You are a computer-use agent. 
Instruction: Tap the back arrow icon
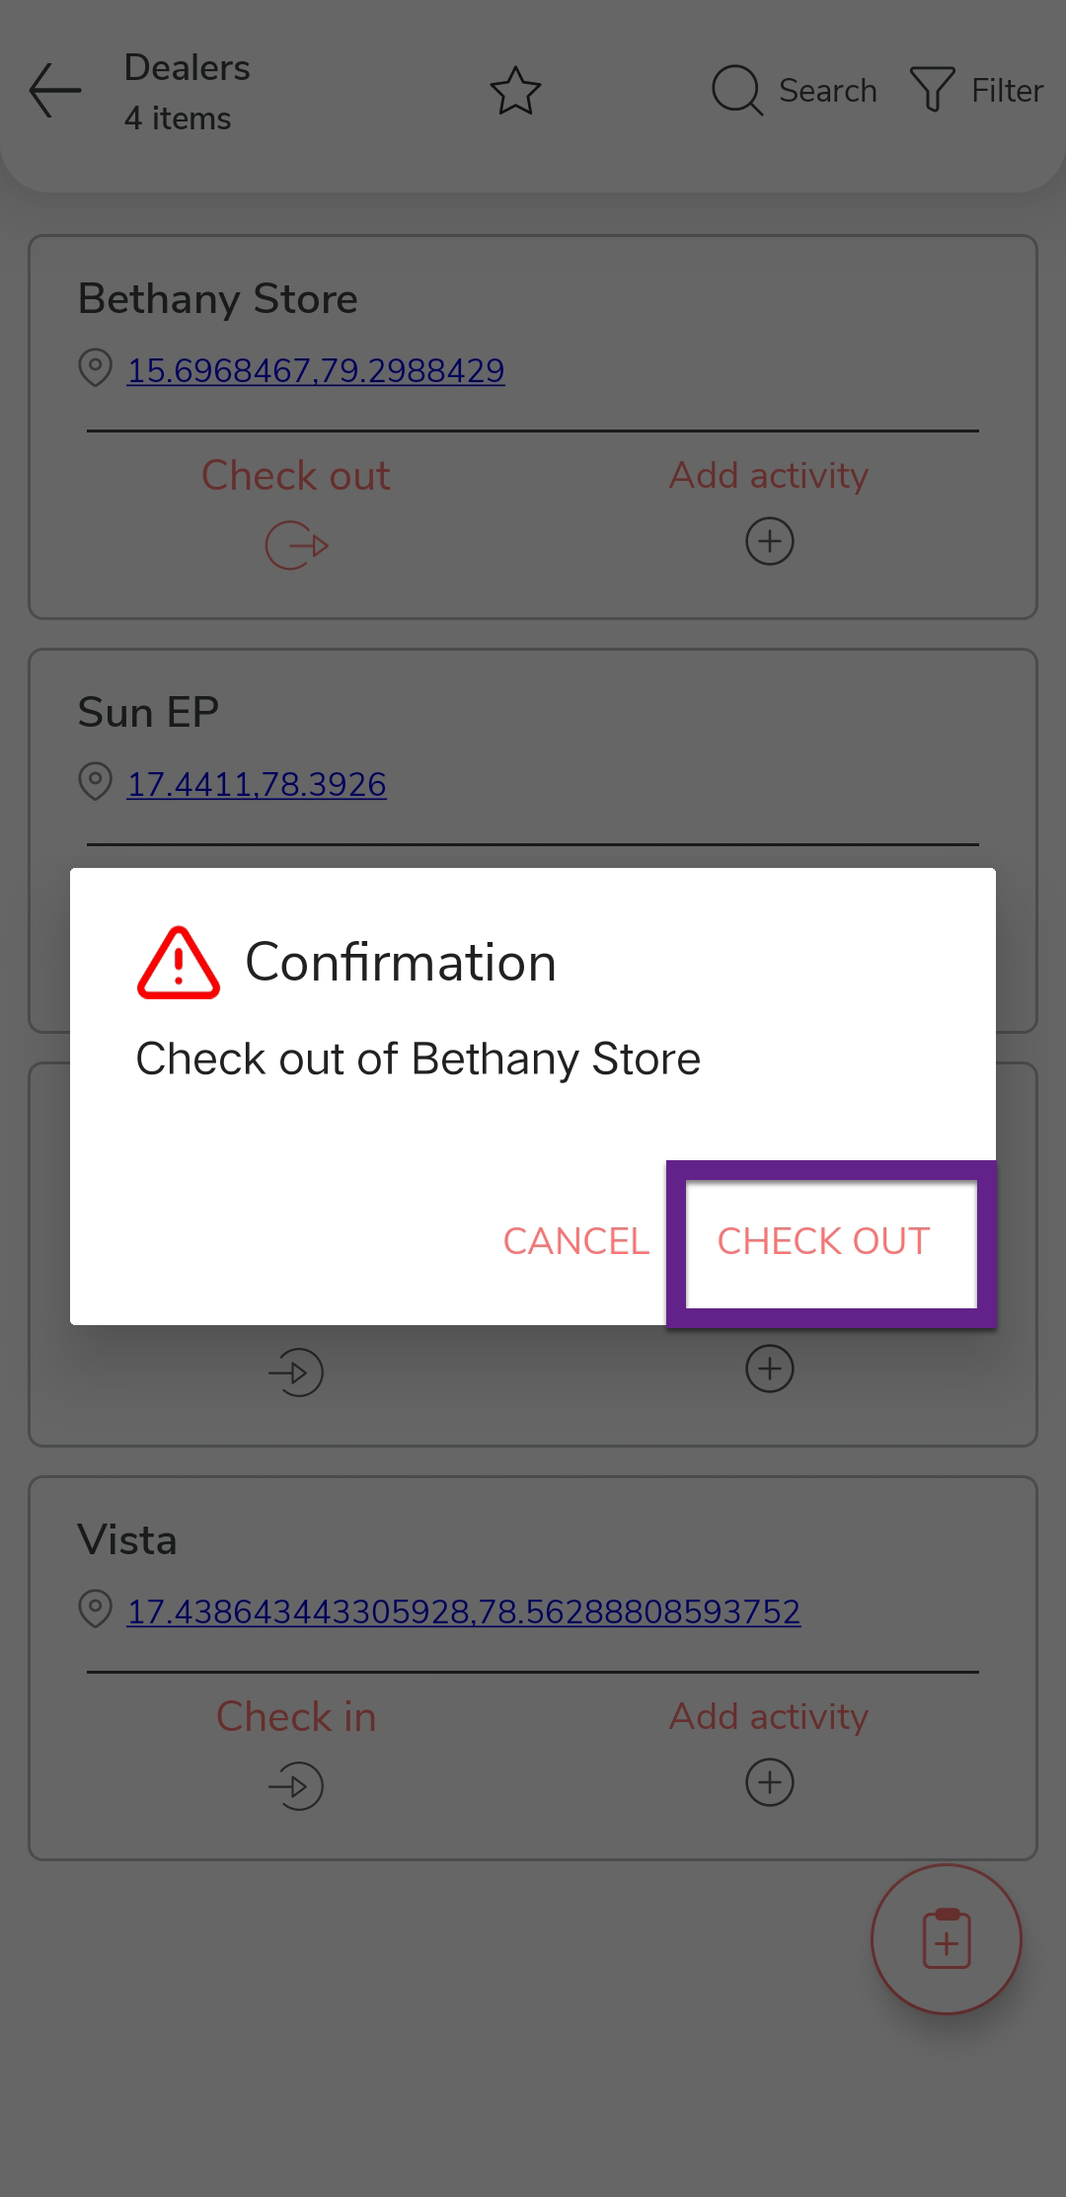(55, 91)
